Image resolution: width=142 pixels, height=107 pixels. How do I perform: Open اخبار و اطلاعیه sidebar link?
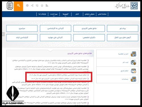pyautogui.click(x=123, y=54)
